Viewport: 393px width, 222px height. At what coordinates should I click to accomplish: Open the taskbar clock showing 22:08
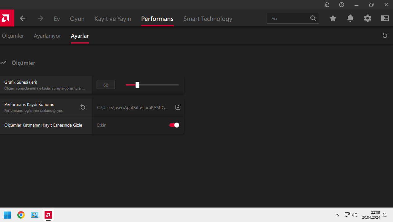371,215
